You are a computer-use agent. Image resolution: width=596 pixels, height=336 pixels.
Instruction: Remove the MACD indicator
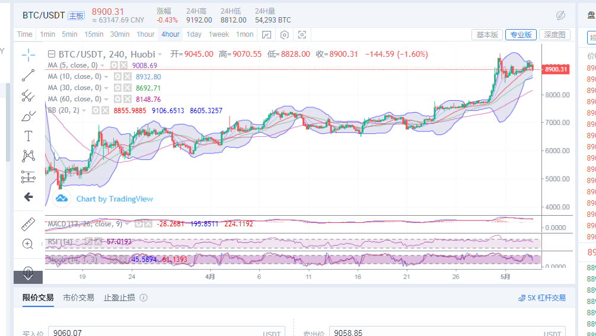click(148, 224)
